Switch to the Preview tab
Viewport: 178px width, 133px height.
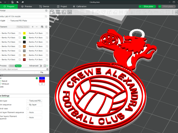pyautogui.click(x=27, y=6)
